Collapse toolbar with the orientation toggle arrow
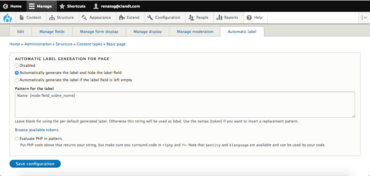Screen dimensions: 370x176 tap(364, 18)
